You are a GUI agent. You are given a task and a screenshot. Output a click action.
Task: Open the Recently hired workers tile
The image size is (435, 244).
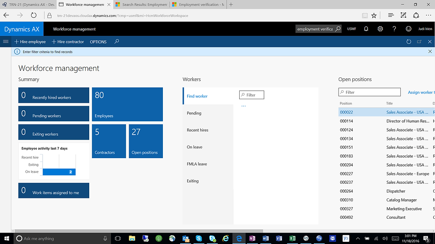54,95
